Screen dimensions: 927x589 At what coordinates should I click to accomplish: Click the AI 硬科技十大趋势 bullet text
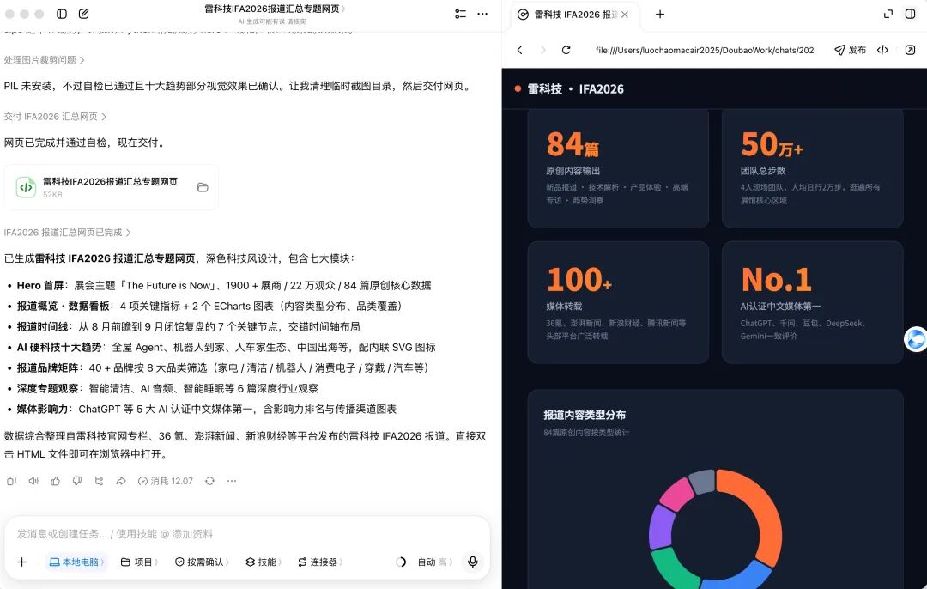(x=226, y=347)
